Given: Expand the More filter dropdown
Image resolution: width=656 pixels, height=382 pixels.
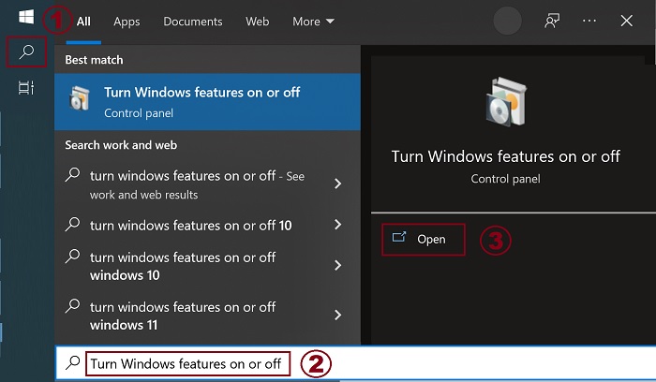Looking at the screenshot, I should click(x=312, y=21).
